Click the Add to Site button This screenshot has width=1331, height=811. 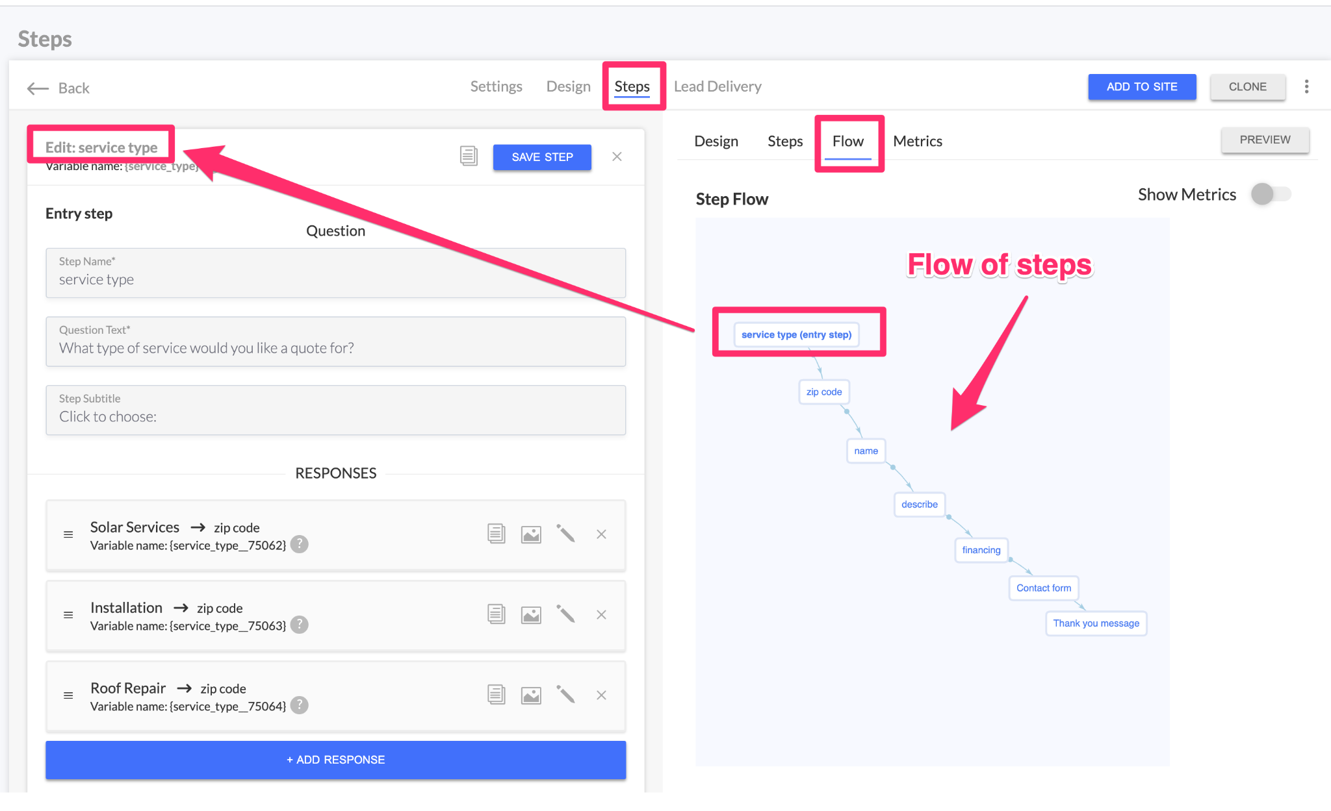tap(1141, 87)
